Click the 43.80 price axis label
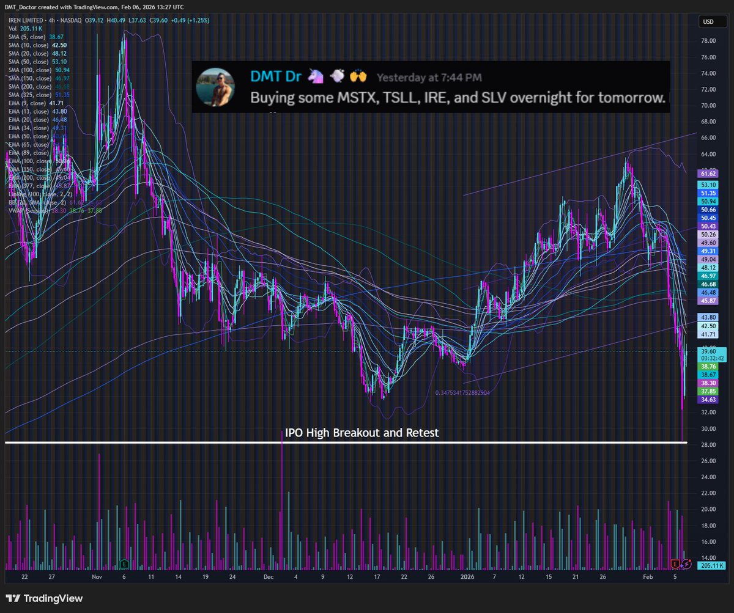Image resolution: width=734 pixels, height=613 pixels. pyautogui.click(x=709, y=317)
